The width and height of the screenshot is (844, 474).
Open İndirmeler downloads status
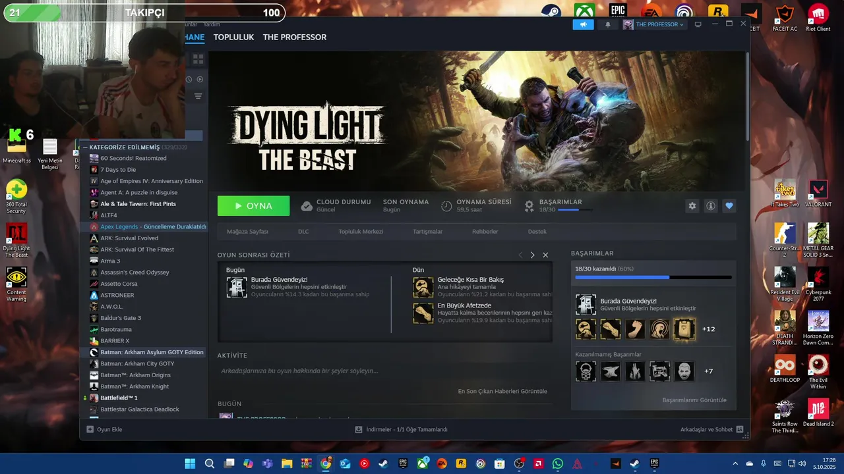[x=402, y=429]
